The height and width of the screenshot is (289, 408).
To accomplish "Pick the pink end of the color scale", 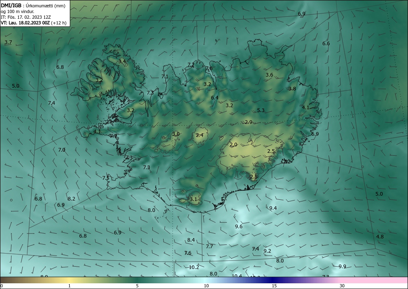I will tap(375, 280).
